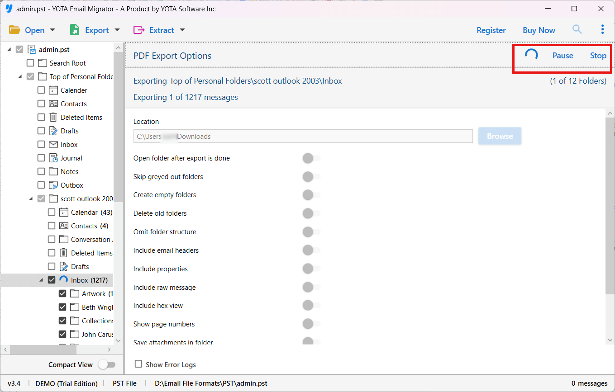Click the Journal clock icon
The image size is (615, 392).
pos(53,158)
